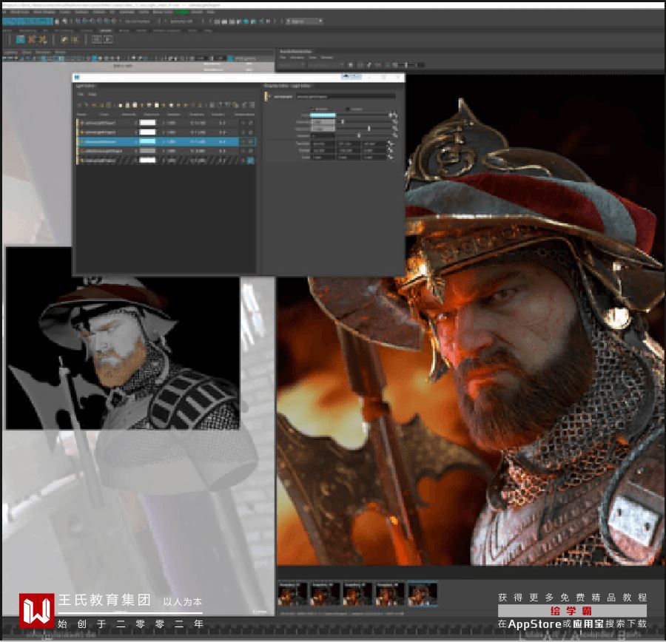Open the cyan color swatch of the highlighted light row

(x=147, y=141)
